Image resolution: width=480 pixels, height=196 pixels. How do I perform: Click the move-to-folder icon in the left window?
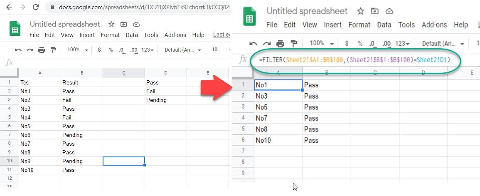point(123,25)
